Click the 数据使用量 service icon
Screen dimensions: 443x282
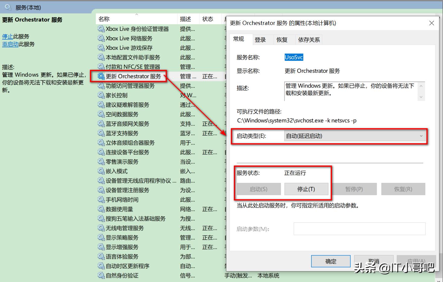pos(101,209)
